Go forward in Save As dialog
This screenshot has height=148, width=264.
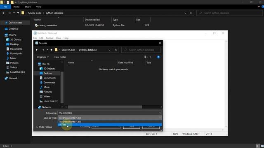43,50
